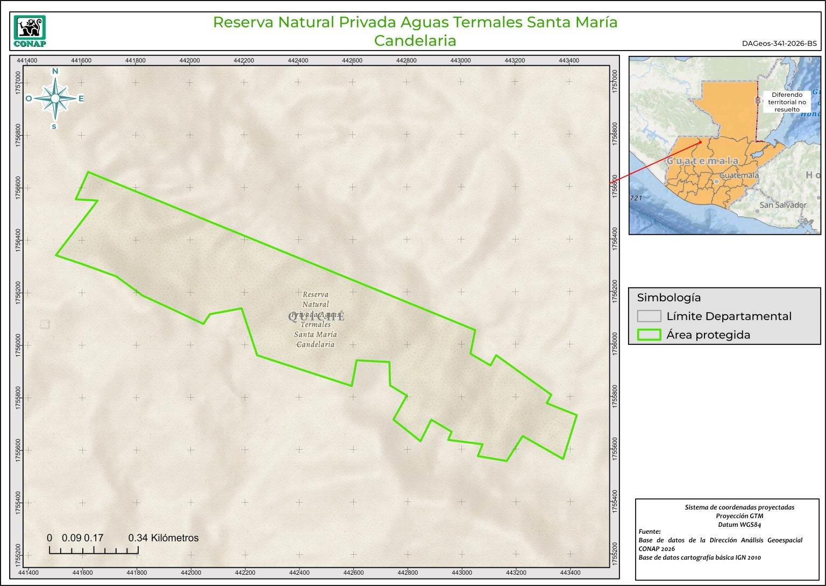826x586 pixels.
Task: Click the San Salvador label in inset map
Action: (x=783, y=205)
